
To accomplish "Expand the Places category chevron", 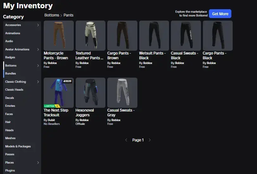I will click(x=38, y=163).
